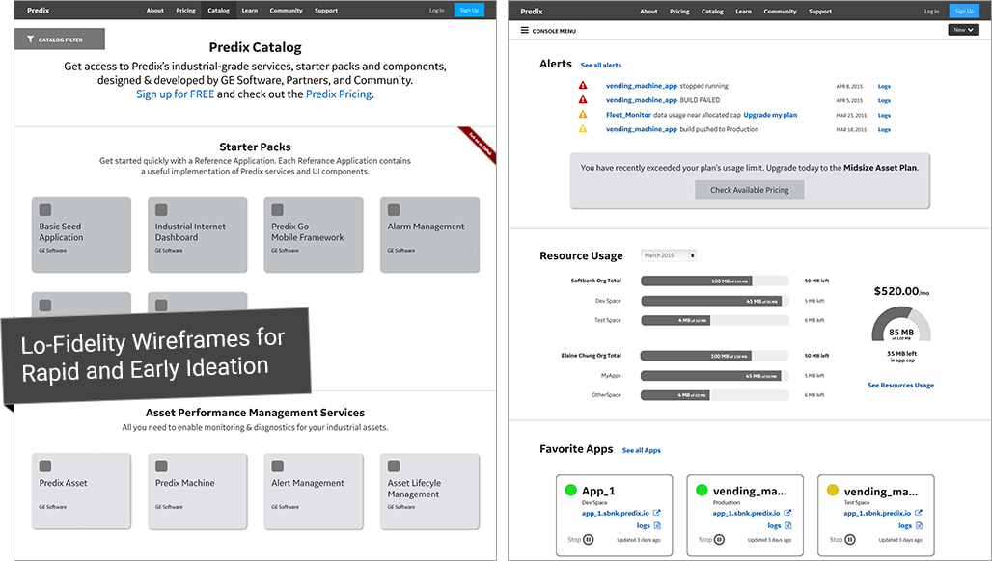Open Pricing in the catalog wireframe nav
The width and height of the screenshot is (992, 561).
(x=186, y=10)
